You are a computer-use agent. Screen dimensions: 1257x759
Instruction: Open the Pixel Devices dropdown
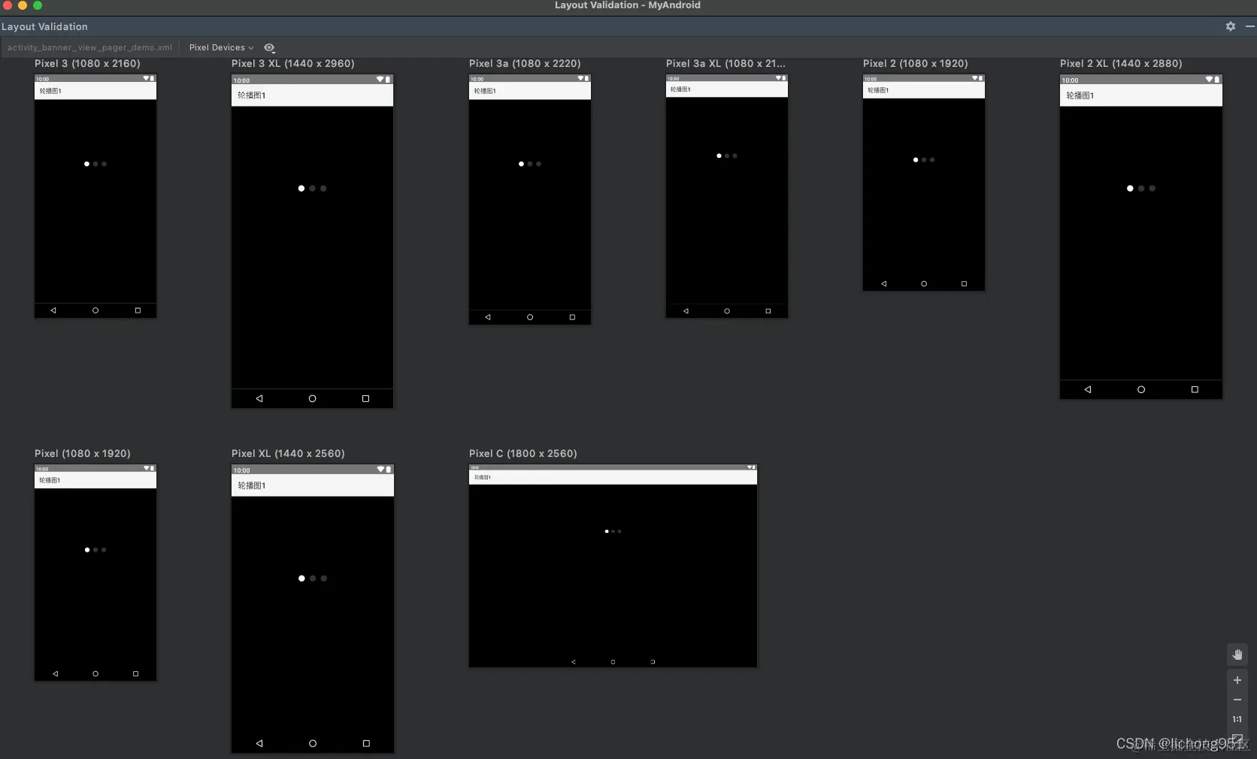[x=221, y=47]
